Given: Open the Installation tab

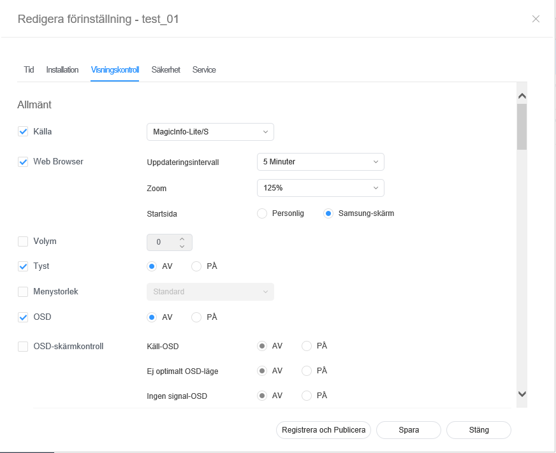Looking at the screenshot, I should coord(62,70).
